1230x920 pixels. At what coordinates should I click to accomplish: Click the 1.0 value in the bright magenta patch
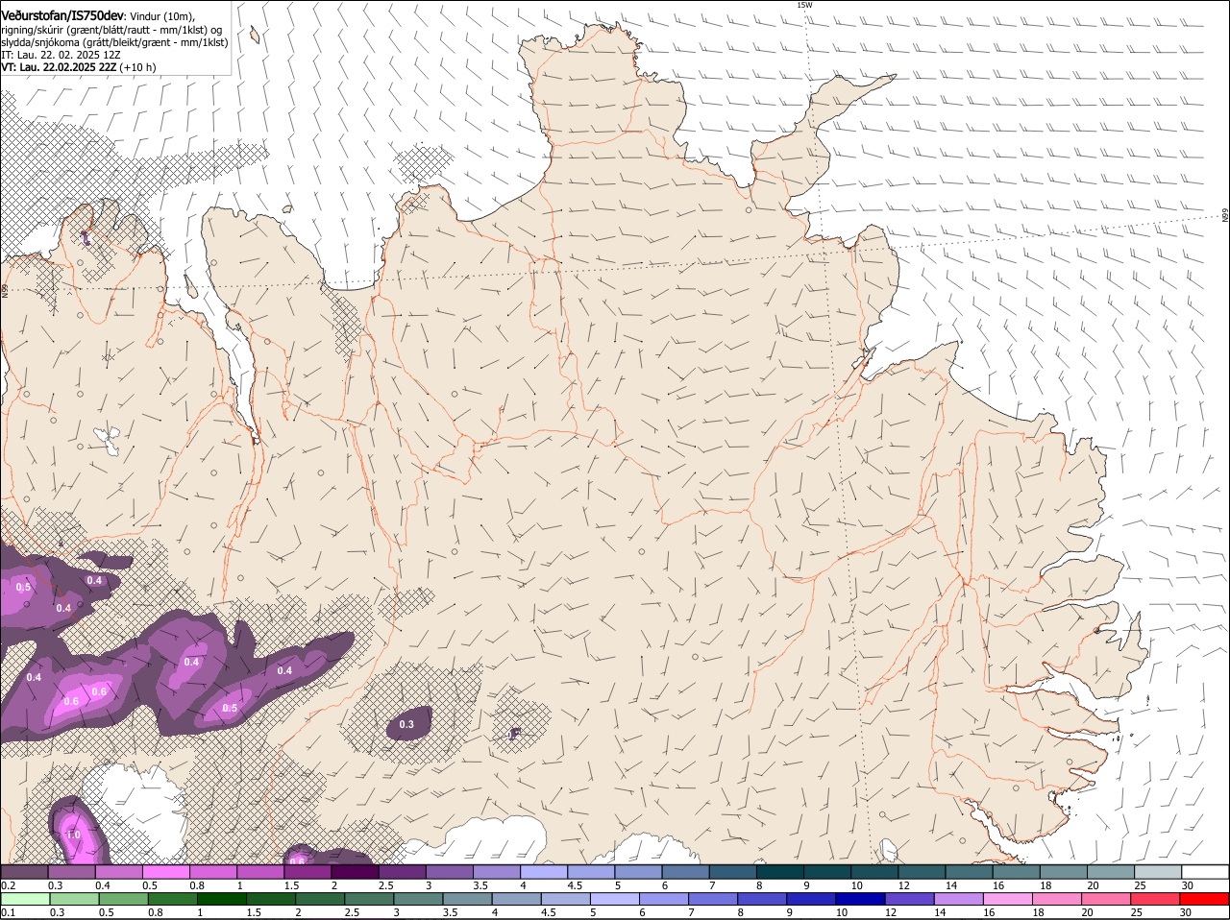[x=73, y=835]
